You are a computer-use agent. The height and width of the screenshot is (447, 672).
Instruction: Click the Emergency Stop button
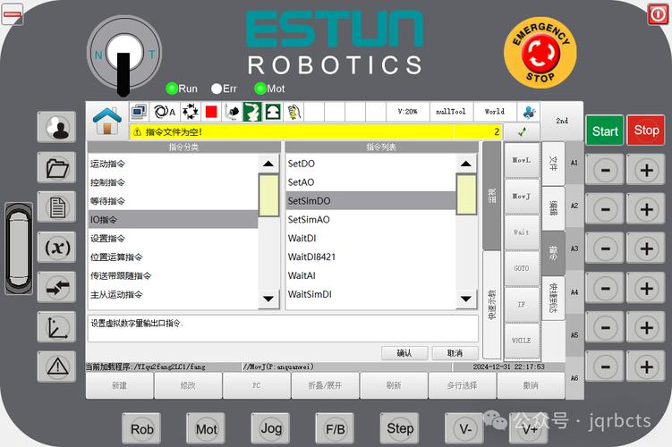click(540, 53)
